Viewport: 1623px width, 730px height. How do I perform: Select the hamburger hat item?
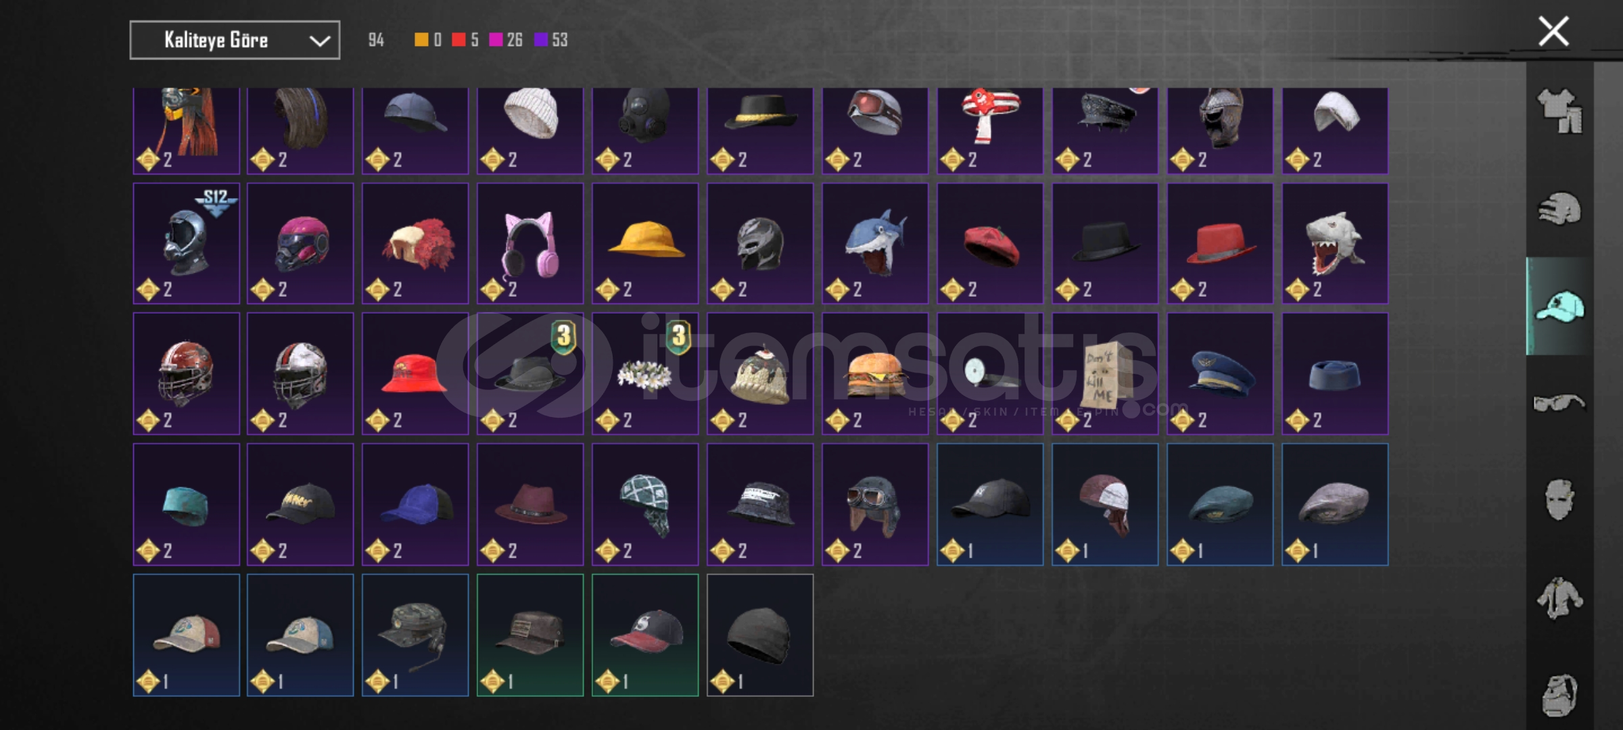click(x=875, y=374)
